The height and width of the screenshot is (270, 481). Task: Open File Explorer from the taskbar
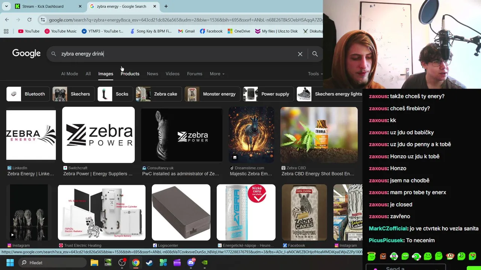click(94, 262)
